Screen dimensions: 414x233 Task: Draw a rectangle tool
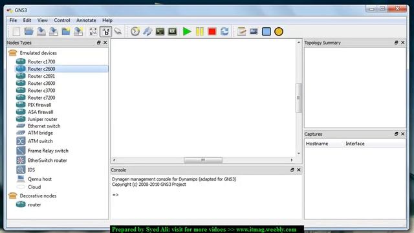click(266, 32)
